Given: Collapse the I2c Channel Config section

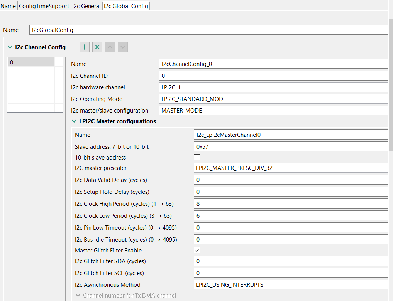Looking at the screenshot, I should [x=9, y=47].
